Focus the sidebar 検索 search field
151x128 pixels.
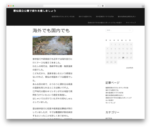point(119,30)
